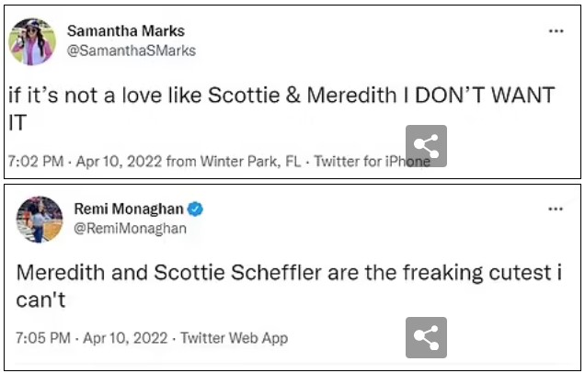Click share icon on Samantha Marks' tweet
The image size is (585, 373).
(x=426, y=146)
